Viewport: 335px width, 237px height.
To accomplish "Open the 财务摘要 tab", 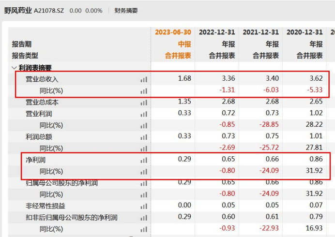I will 126,11.
